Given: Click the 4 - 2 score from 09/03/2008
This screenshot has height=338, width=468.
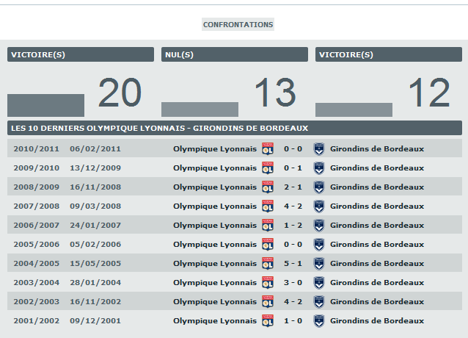Looking at the screenshot, I should click(x=293, y=206).
